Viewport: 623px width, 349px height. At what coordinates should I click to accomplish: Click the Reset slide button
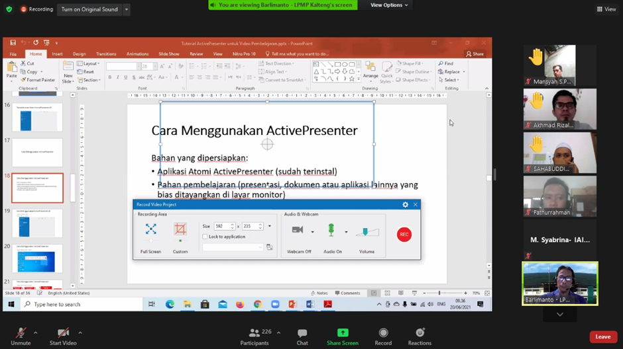(85, 71)
